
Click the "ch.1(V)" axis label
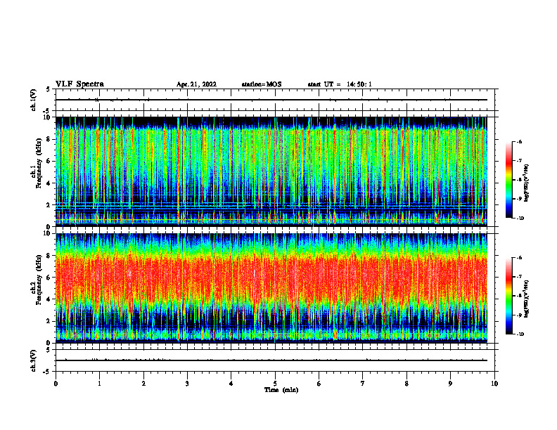(x=33, y=100)
